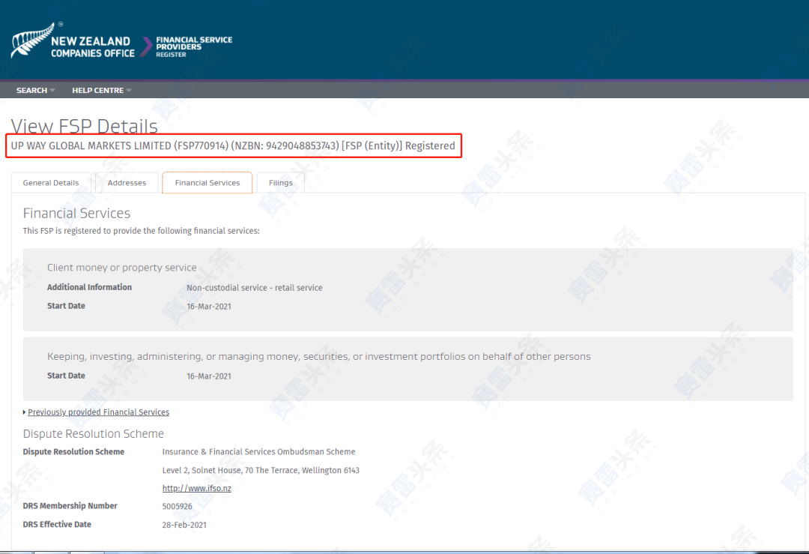Click DRS Effective Date value 28-Feb-2021
809x554 pixels.
pos(184,525)
